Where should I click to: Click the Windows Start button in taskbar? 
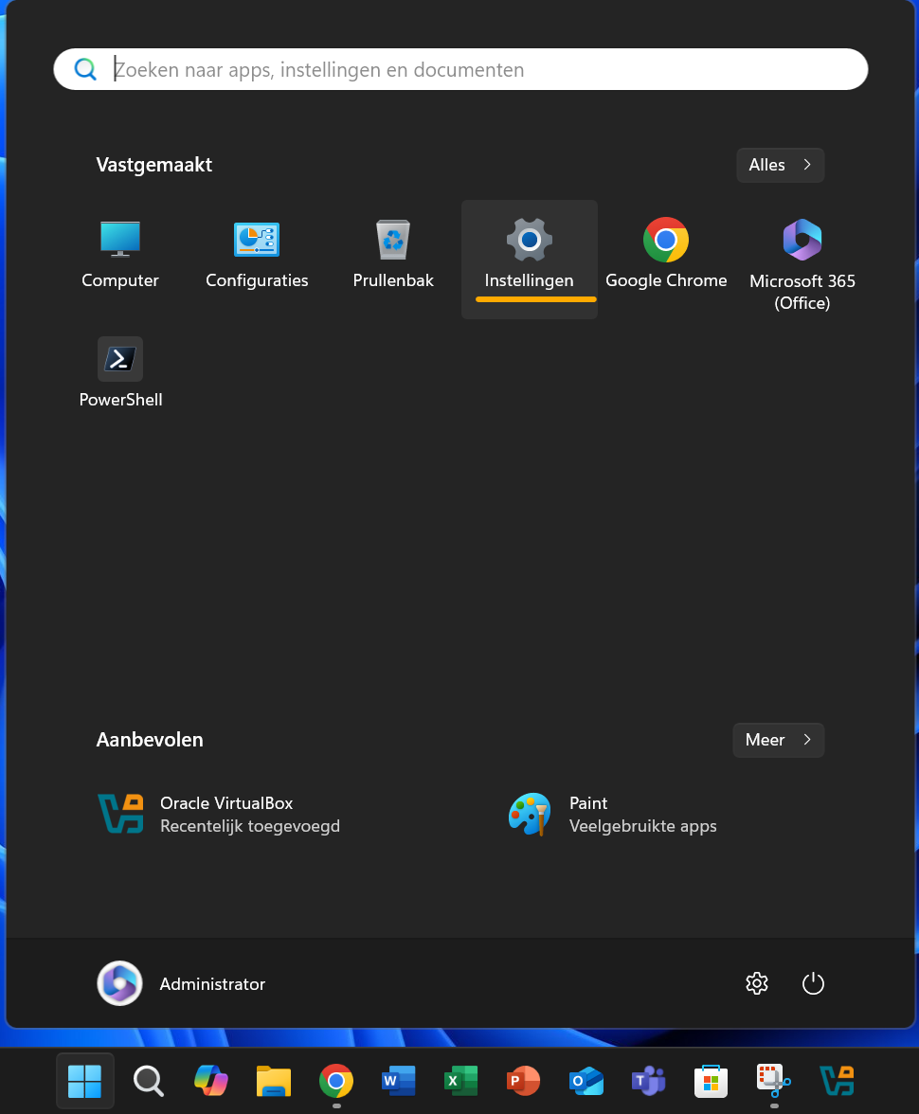click(x=84, y=1082)
